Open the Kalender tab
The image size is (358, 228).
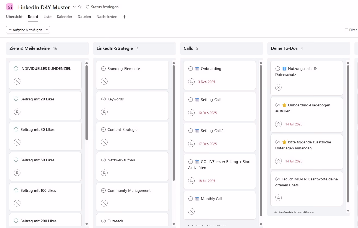tap(65, 17)
